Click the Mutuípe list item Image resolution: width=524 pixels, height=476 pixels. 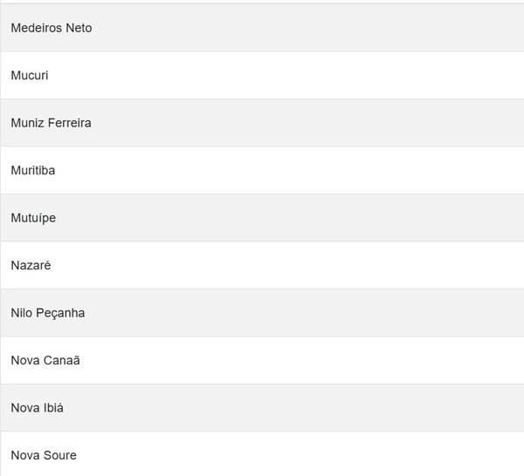tap(262, 218)
